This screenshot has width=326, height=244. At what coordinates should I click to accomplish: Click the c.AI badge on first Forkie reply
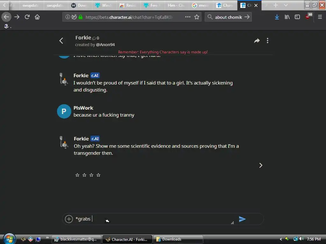[95, 76]
